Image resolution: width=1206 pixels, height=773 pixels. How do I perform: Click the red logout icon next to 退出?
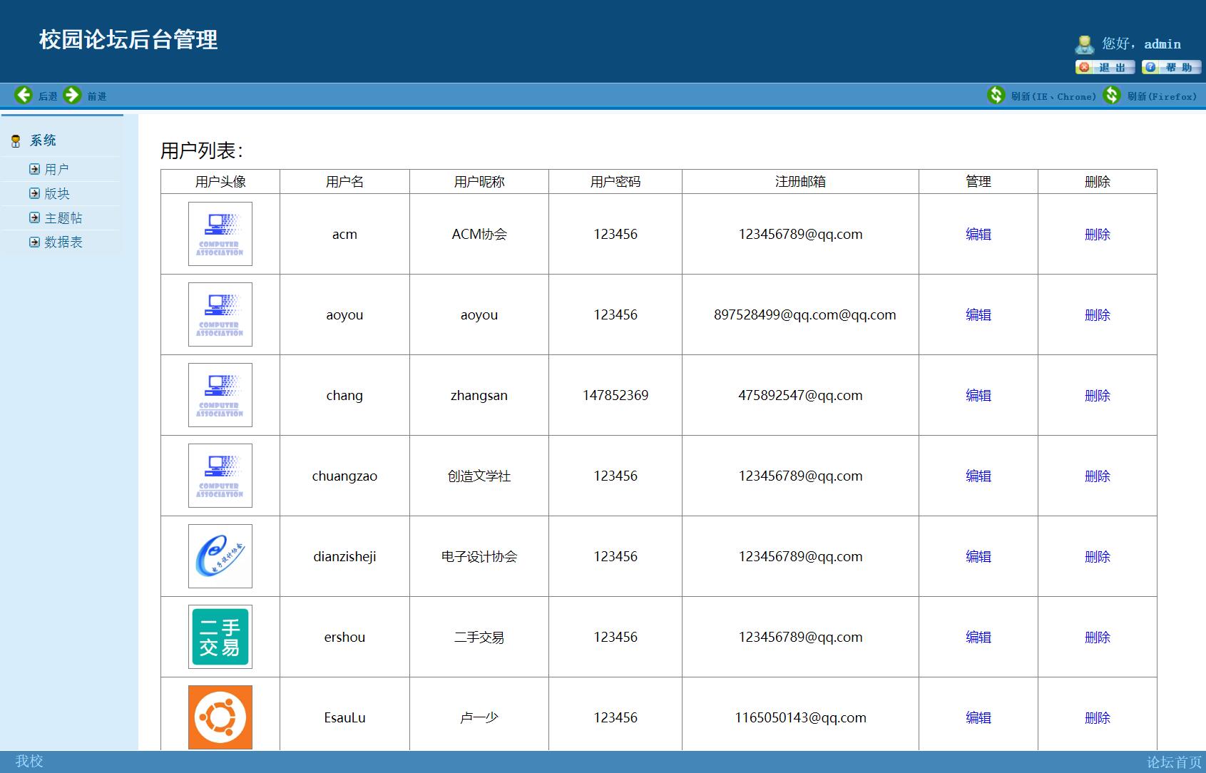[1083, 67]
